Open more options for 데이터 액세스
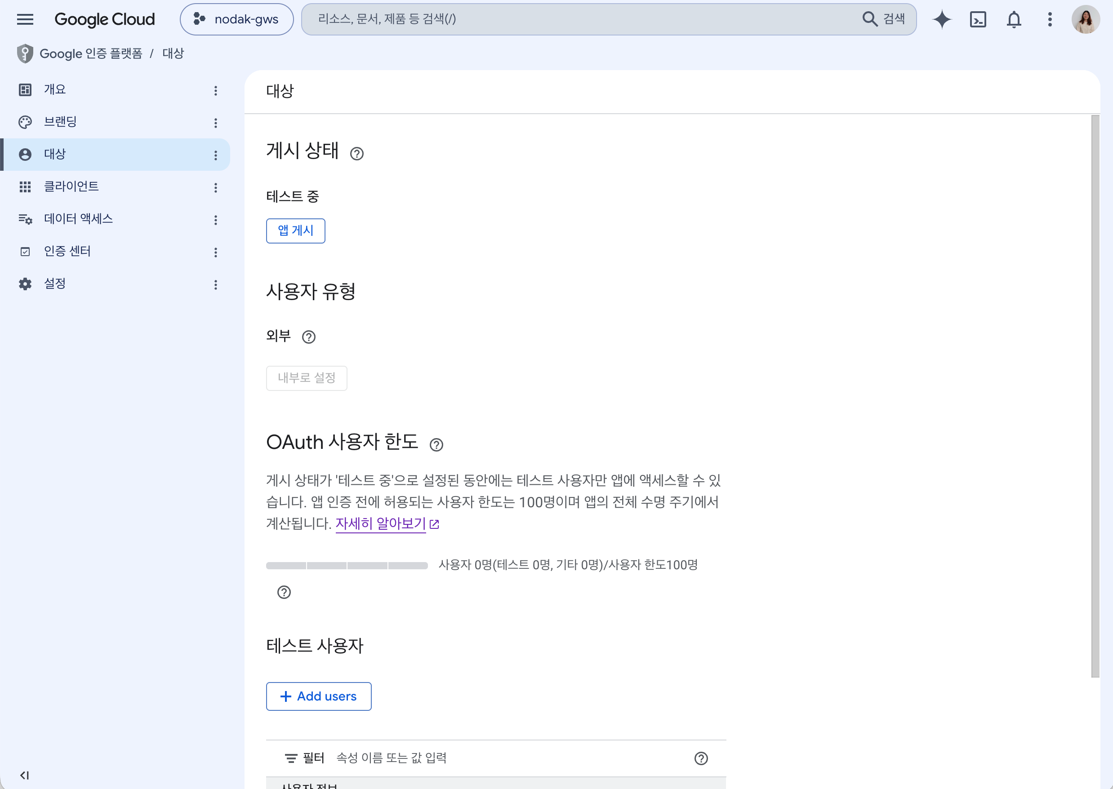The height and width of the screenshot is (789, 1113). coord(216,220)
